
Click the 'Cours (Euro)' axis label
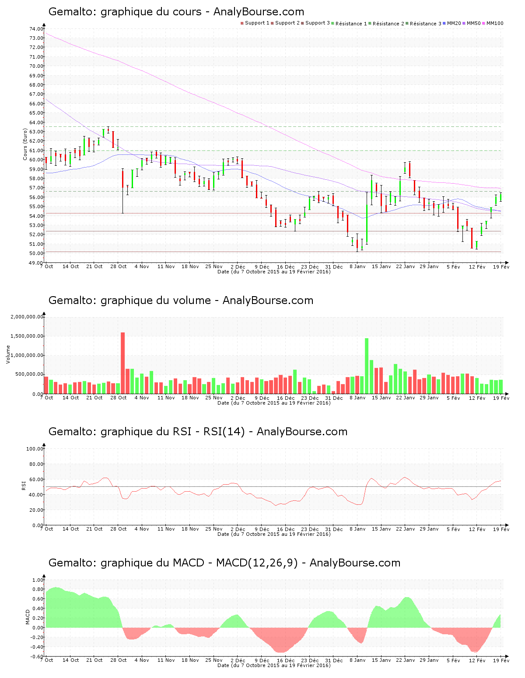[25, 144]
